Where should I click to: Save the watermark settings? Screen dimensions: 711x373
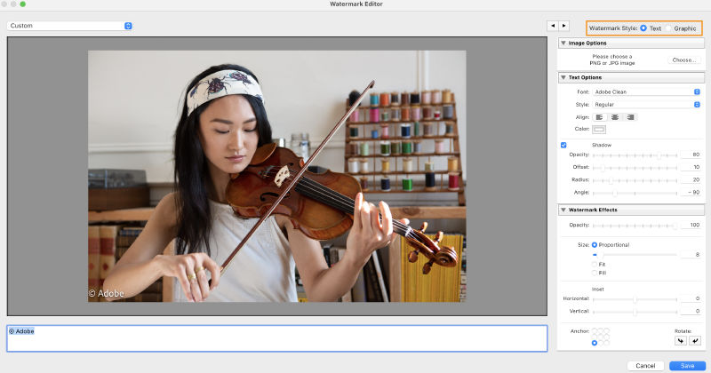(x=687, y=366)
